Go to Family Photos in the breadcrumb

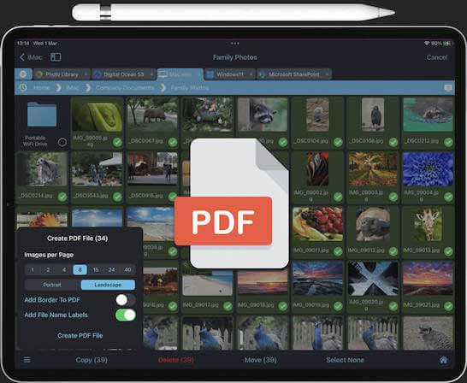point(190,88)
